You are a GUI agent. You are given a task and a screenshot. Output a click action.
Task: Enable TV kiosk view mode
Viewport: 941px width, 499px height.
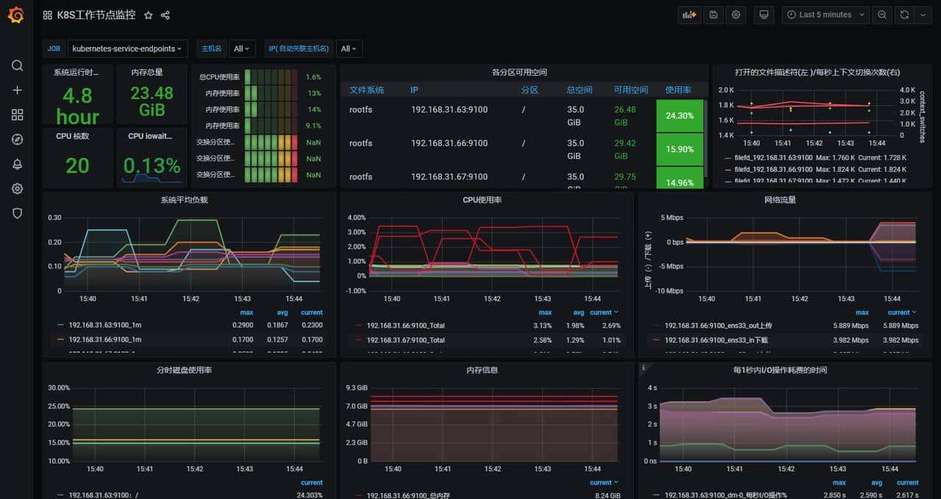[763, 15]
